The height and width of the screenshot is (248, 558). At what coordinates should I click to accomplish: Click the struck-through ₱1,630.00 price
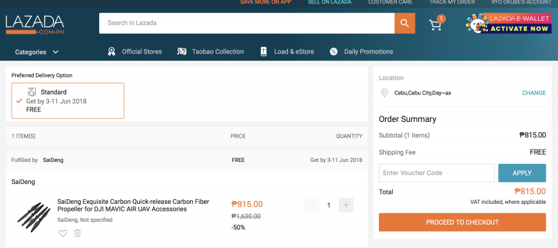246,216
